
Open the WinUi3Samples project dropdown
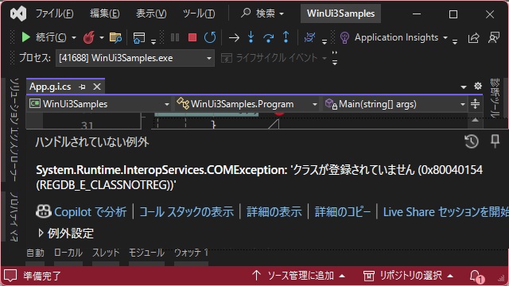99,104
